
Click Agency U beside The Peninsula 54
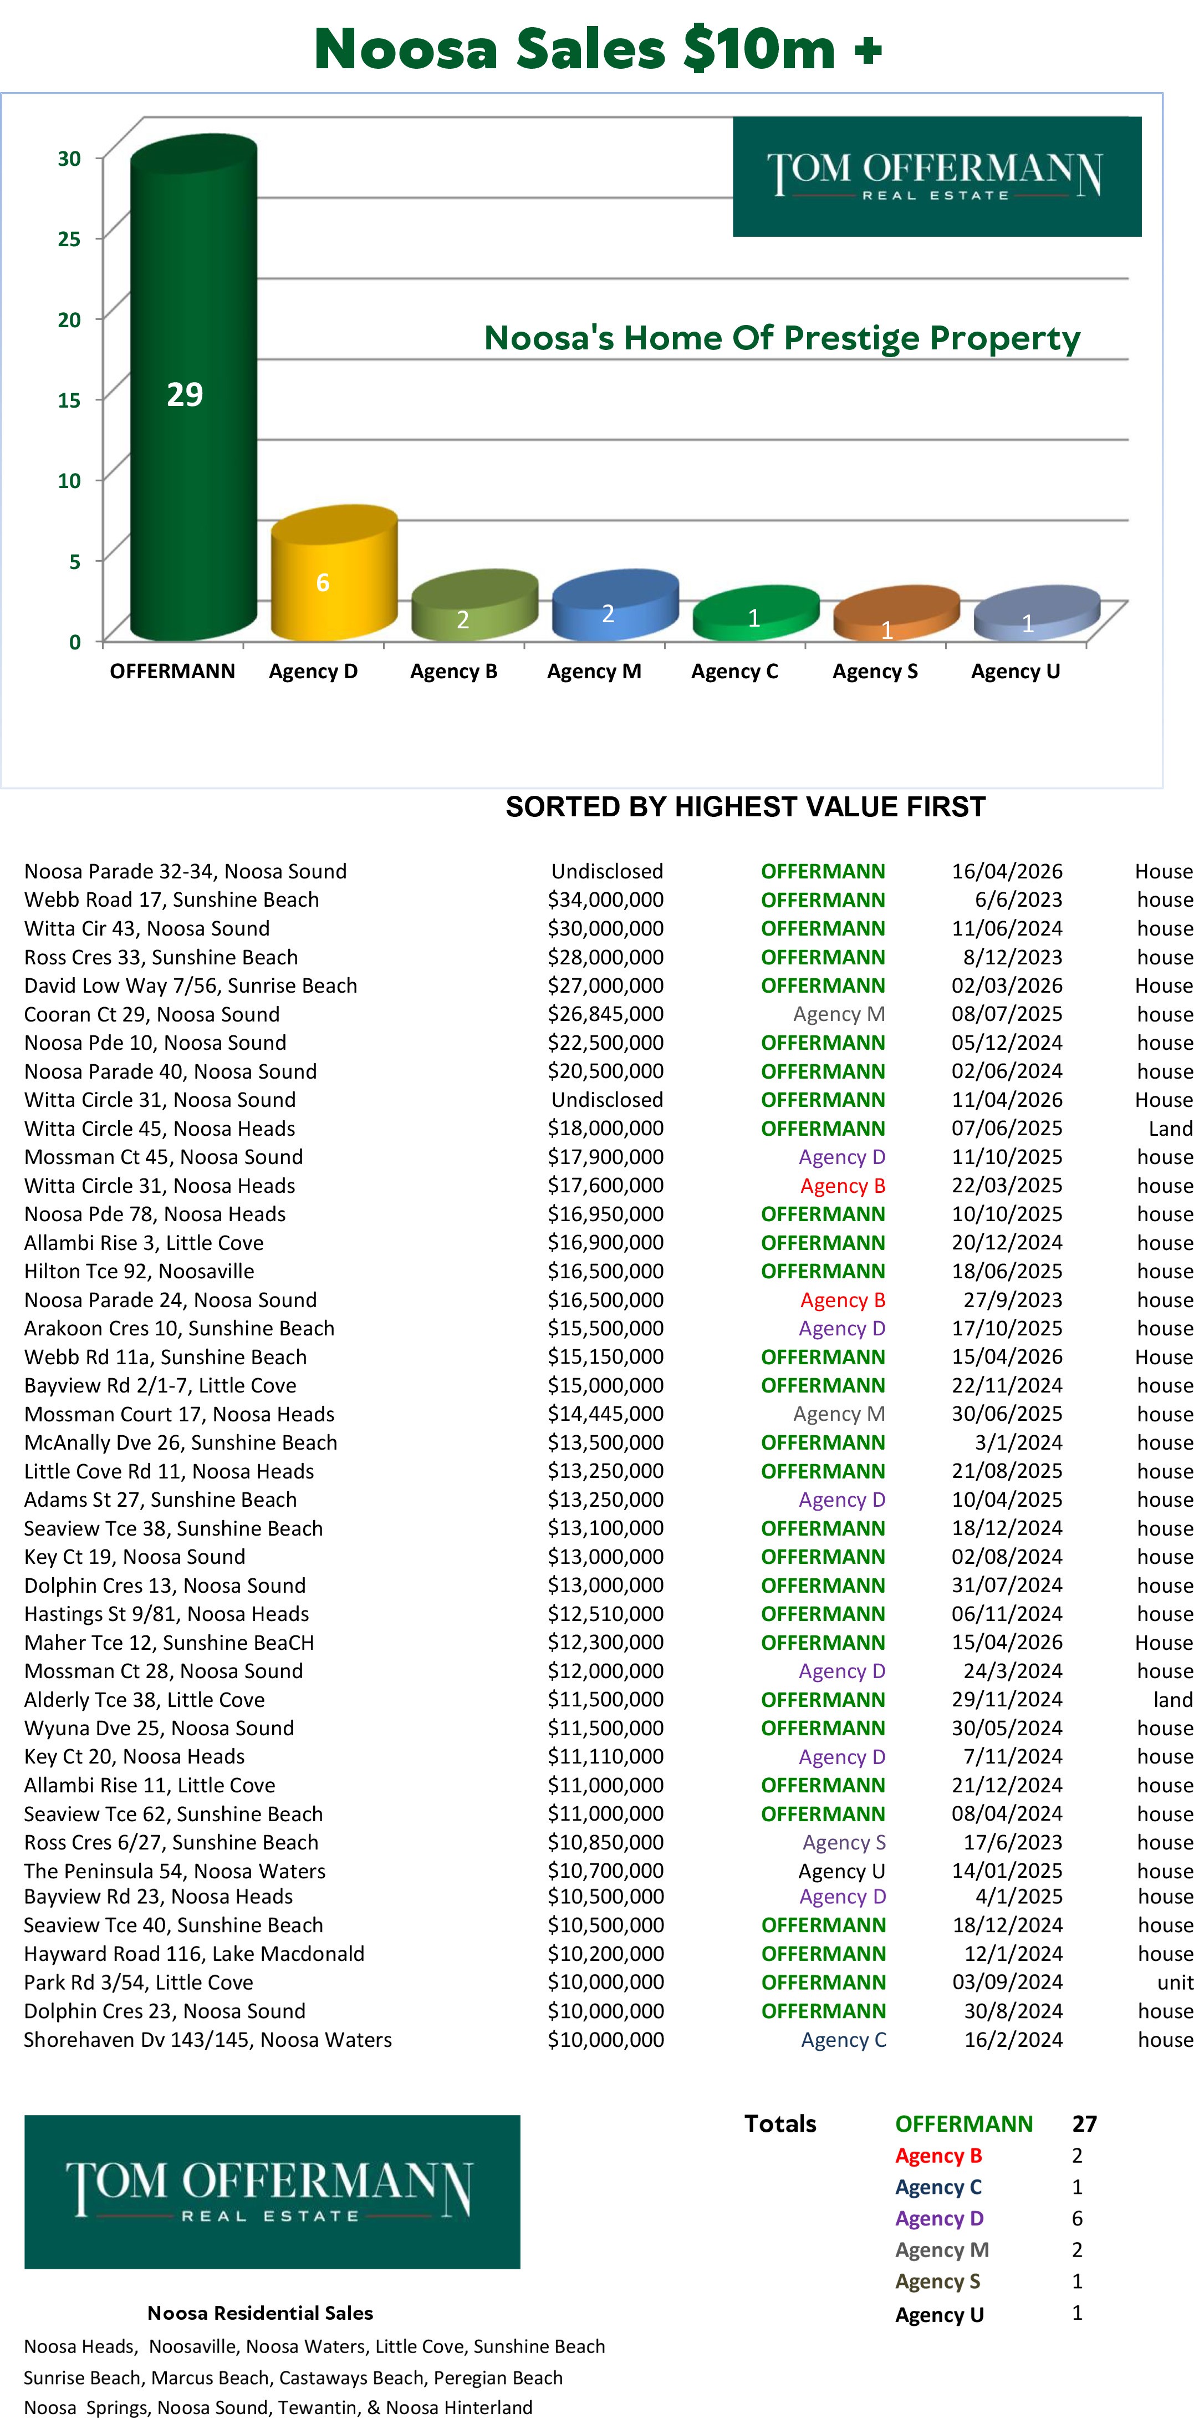[x=841, y=1871]
